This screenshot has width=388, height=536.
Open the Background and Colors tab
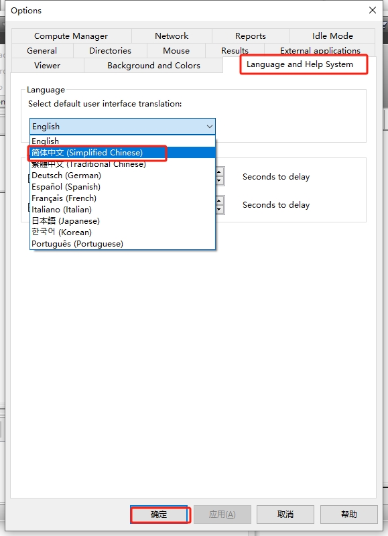[x=153, y=65]
